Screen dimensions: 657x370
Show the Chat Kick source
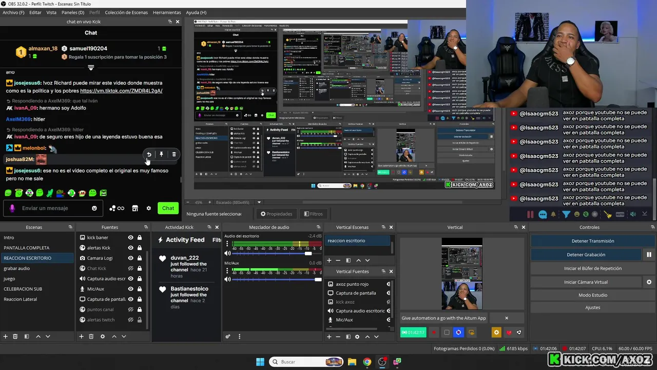130,268
